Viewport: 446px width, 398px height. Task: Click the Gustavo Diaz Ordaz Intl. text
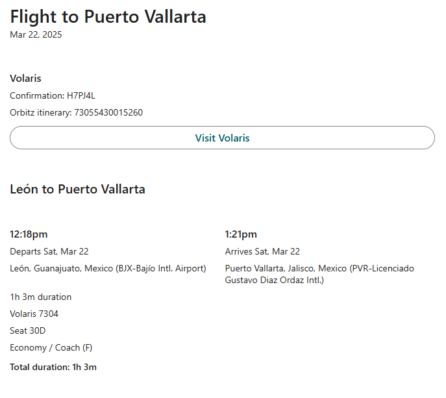[273, 280]
